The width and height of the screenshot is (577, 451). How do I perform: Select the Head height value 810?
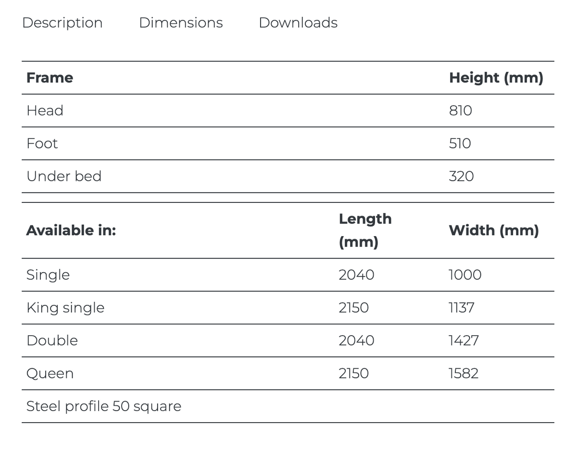[460, 111]
